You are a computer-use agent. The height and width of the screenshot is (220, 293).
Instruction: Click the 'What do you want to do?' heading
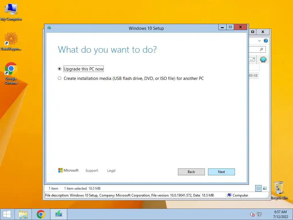click(x=107, y=50)
